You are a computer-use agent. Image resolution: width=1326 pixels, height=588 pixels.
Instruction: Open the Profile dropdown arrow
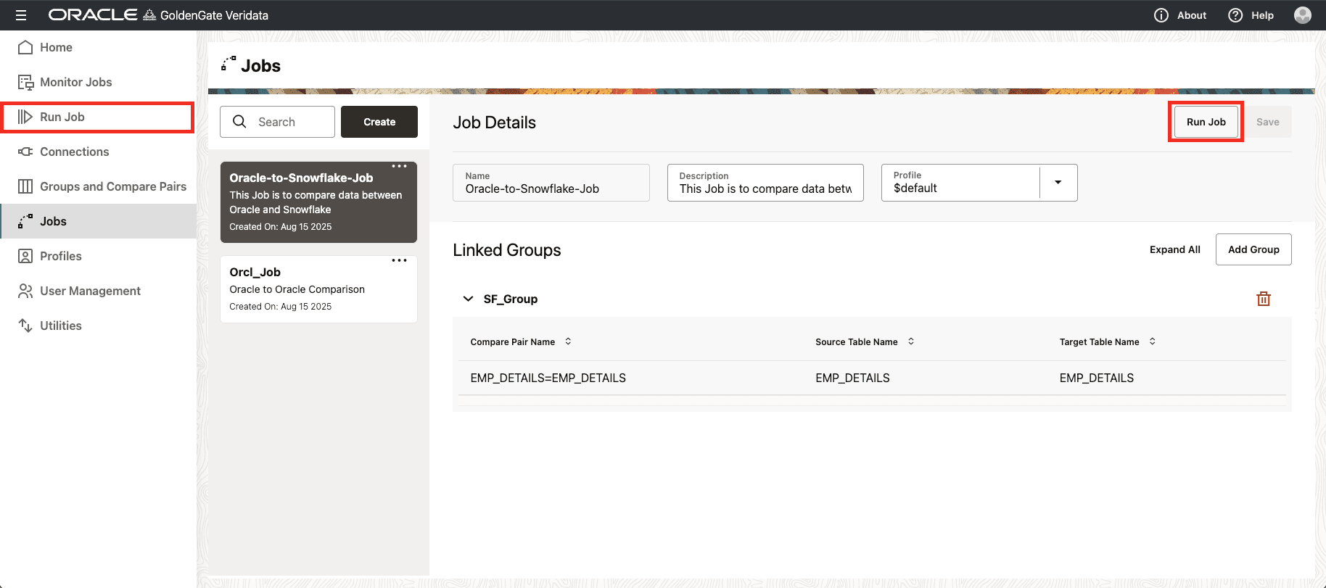[1058, 183]
